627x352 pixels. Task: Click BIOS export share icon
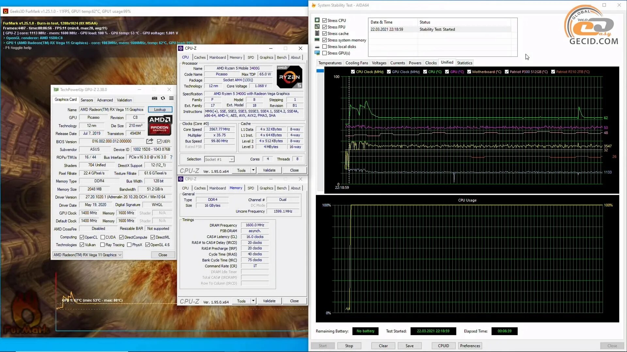[x=150, y=141]
